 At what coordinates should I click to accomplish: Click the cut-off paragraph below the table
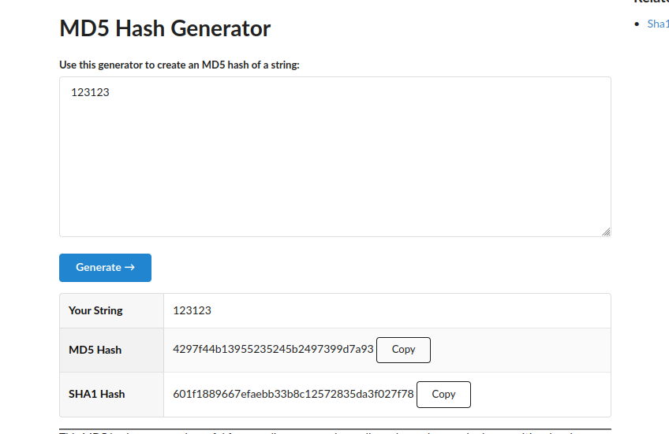335,432
